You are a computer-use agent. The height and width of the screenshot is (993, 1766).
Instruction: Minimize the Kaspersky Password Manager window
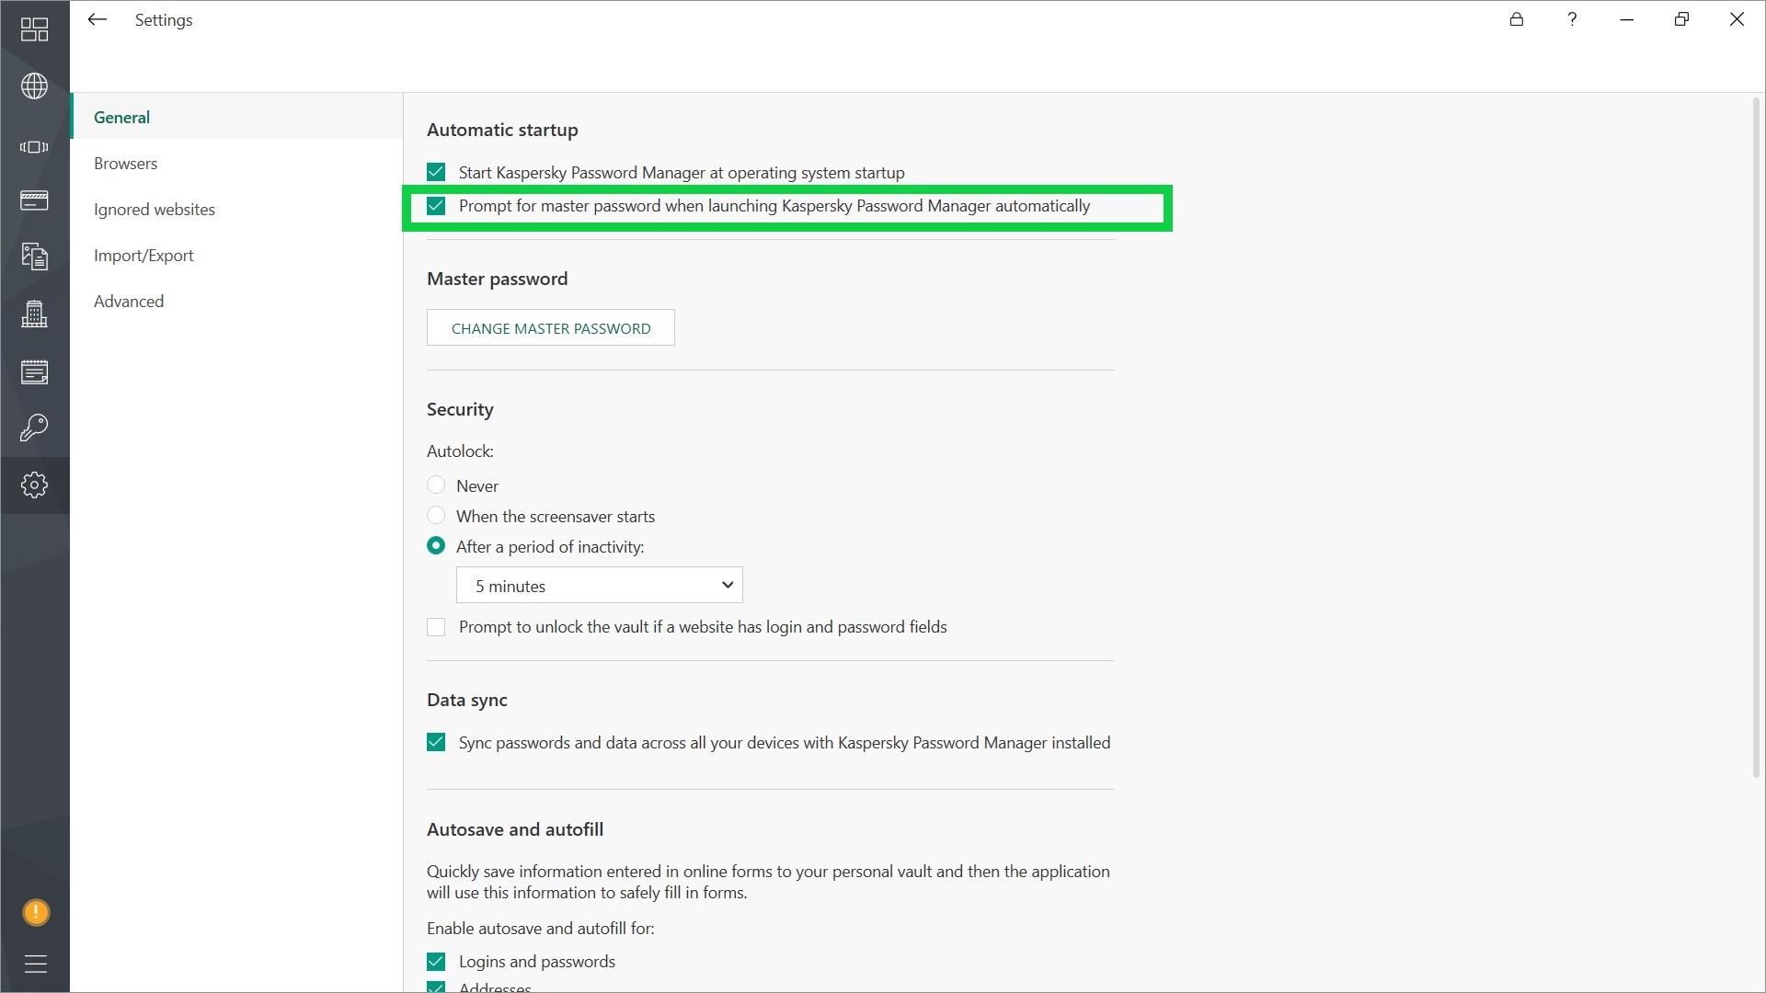[x=1627, y=19]
